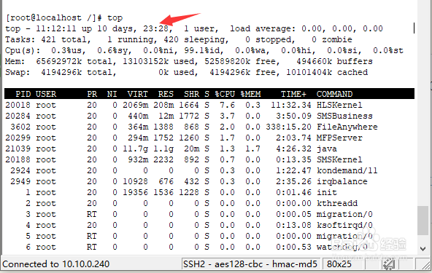Screen dimensions: 432x273
Task: Click 'load average: 0.00, 0.00, 0.00' text
Action: tap(306, 28)
